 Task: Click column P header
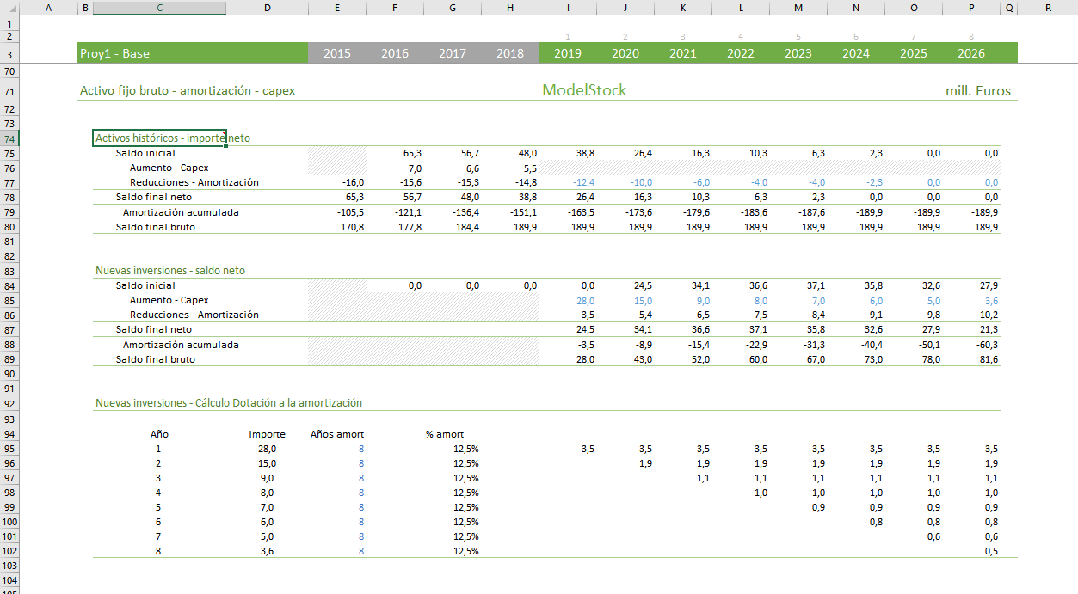(x=970, y=8)
